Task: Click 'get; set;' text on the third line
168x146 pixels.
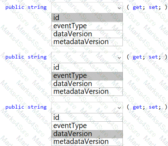Action: point(147,107)
